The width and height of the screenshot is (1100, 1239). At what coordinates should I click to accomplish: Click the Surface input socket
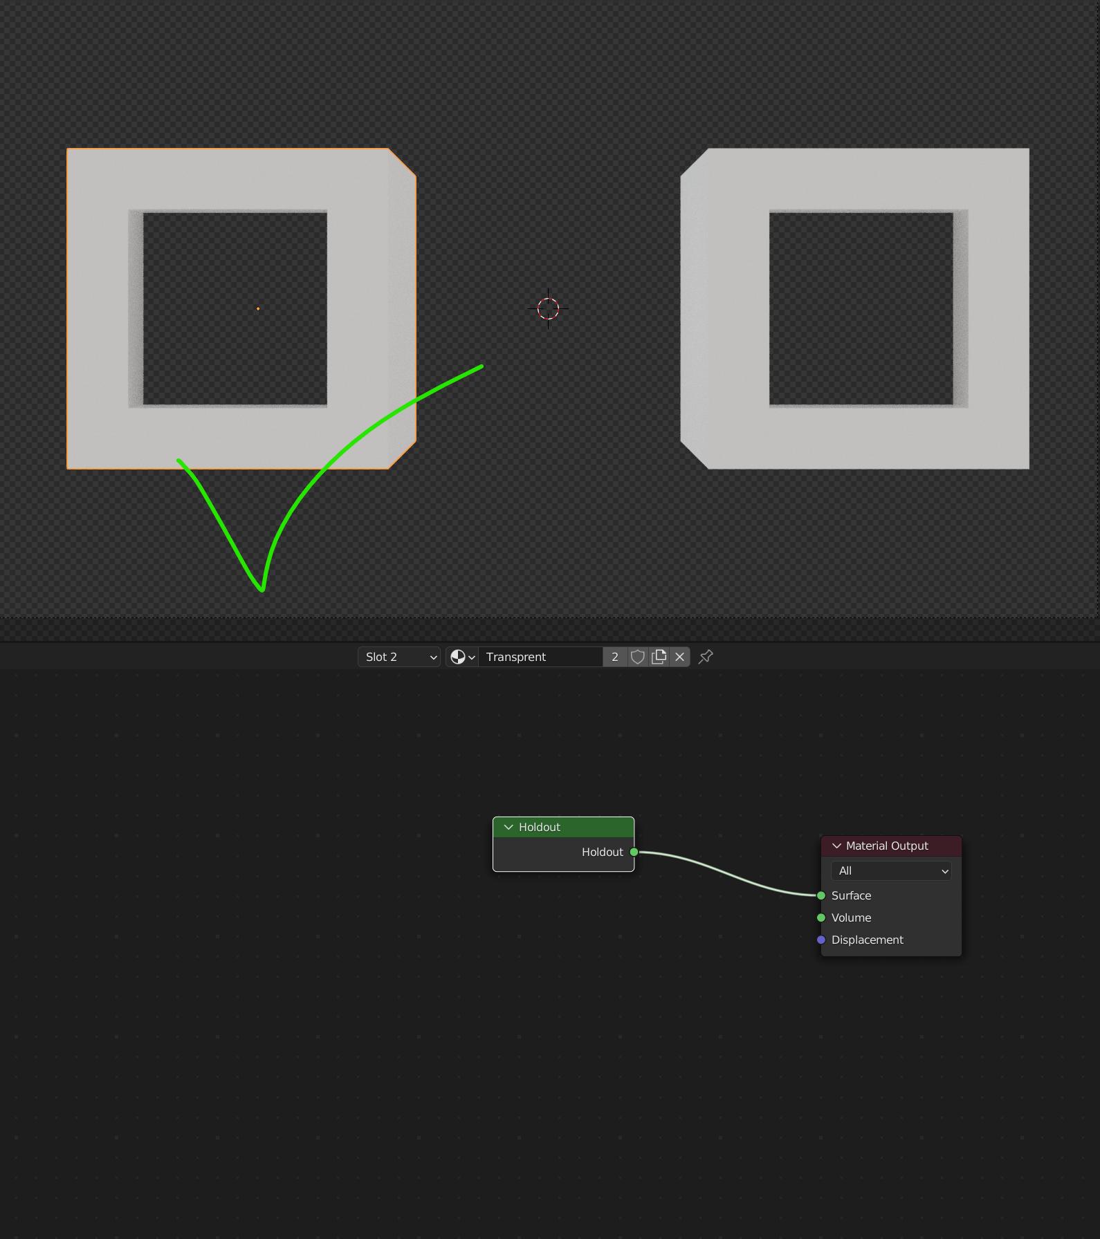click(821, 895)
